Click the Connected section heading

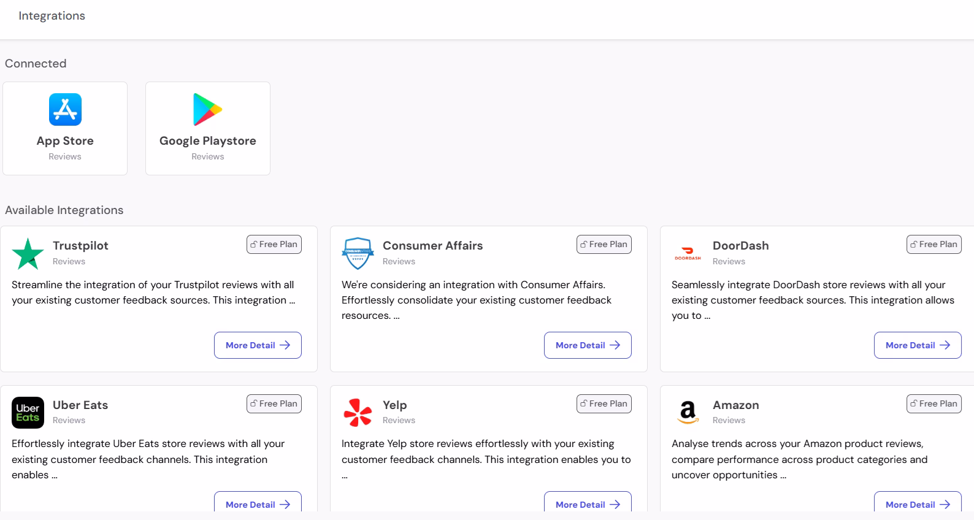[36, 63]
